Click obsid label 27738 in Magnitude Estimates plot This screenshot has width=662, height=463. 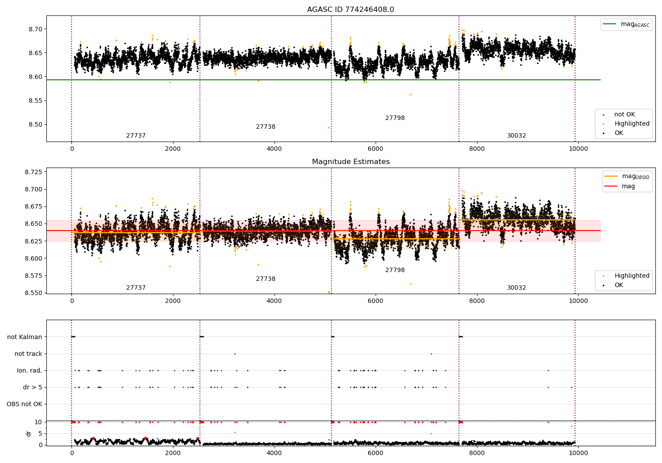pyautogui.click(x=266, y=279)
